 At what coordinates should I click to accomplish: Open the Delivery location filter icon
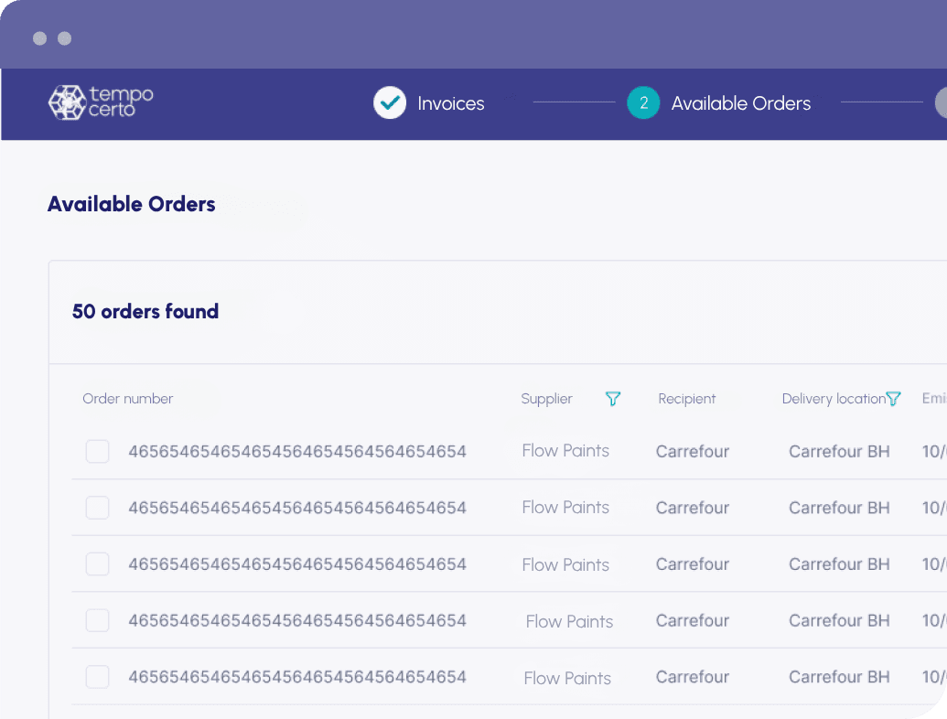[x=893, y=399]
